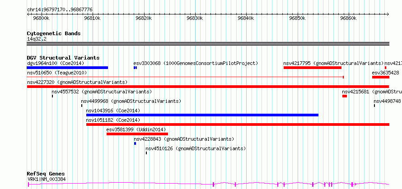Click the long red nsv4227320 variant bar
Image resolution: width=402 pixels, height=189 pixels.
(x=208, y=87)
